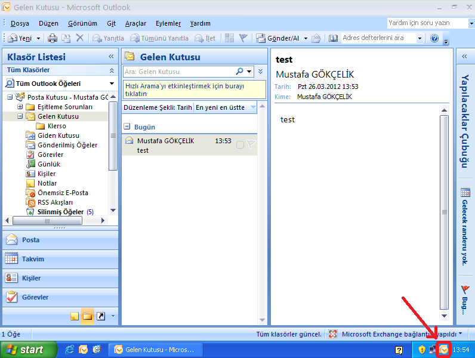The height and width of the screenshot is (358, 475).
Task: Open the Notes icon in navigation pane
Action: [75, 316]
